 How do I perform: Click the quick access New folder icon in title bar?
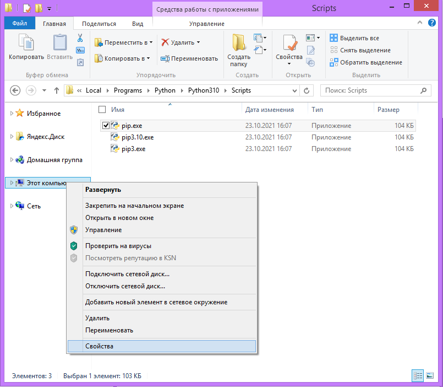(39, 8)
